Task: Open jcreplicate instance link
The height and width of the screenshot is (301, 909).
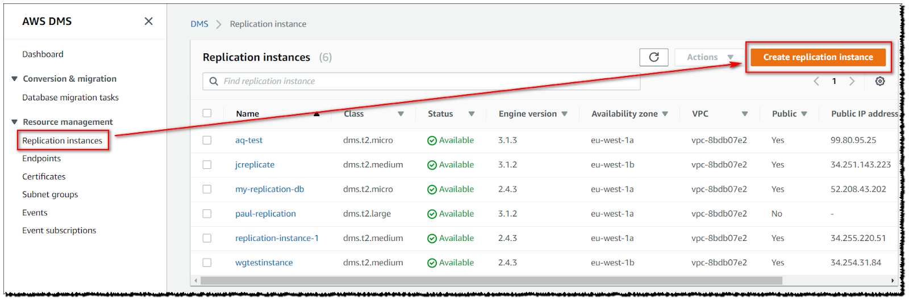Action: tap(255, 164)
